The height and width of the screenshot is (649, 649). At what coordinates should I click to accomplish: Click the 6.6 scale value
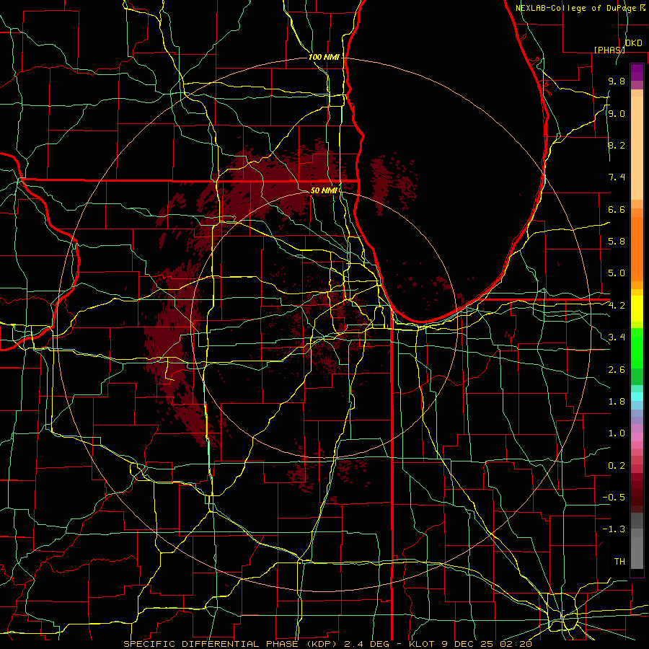click(617, 209)
